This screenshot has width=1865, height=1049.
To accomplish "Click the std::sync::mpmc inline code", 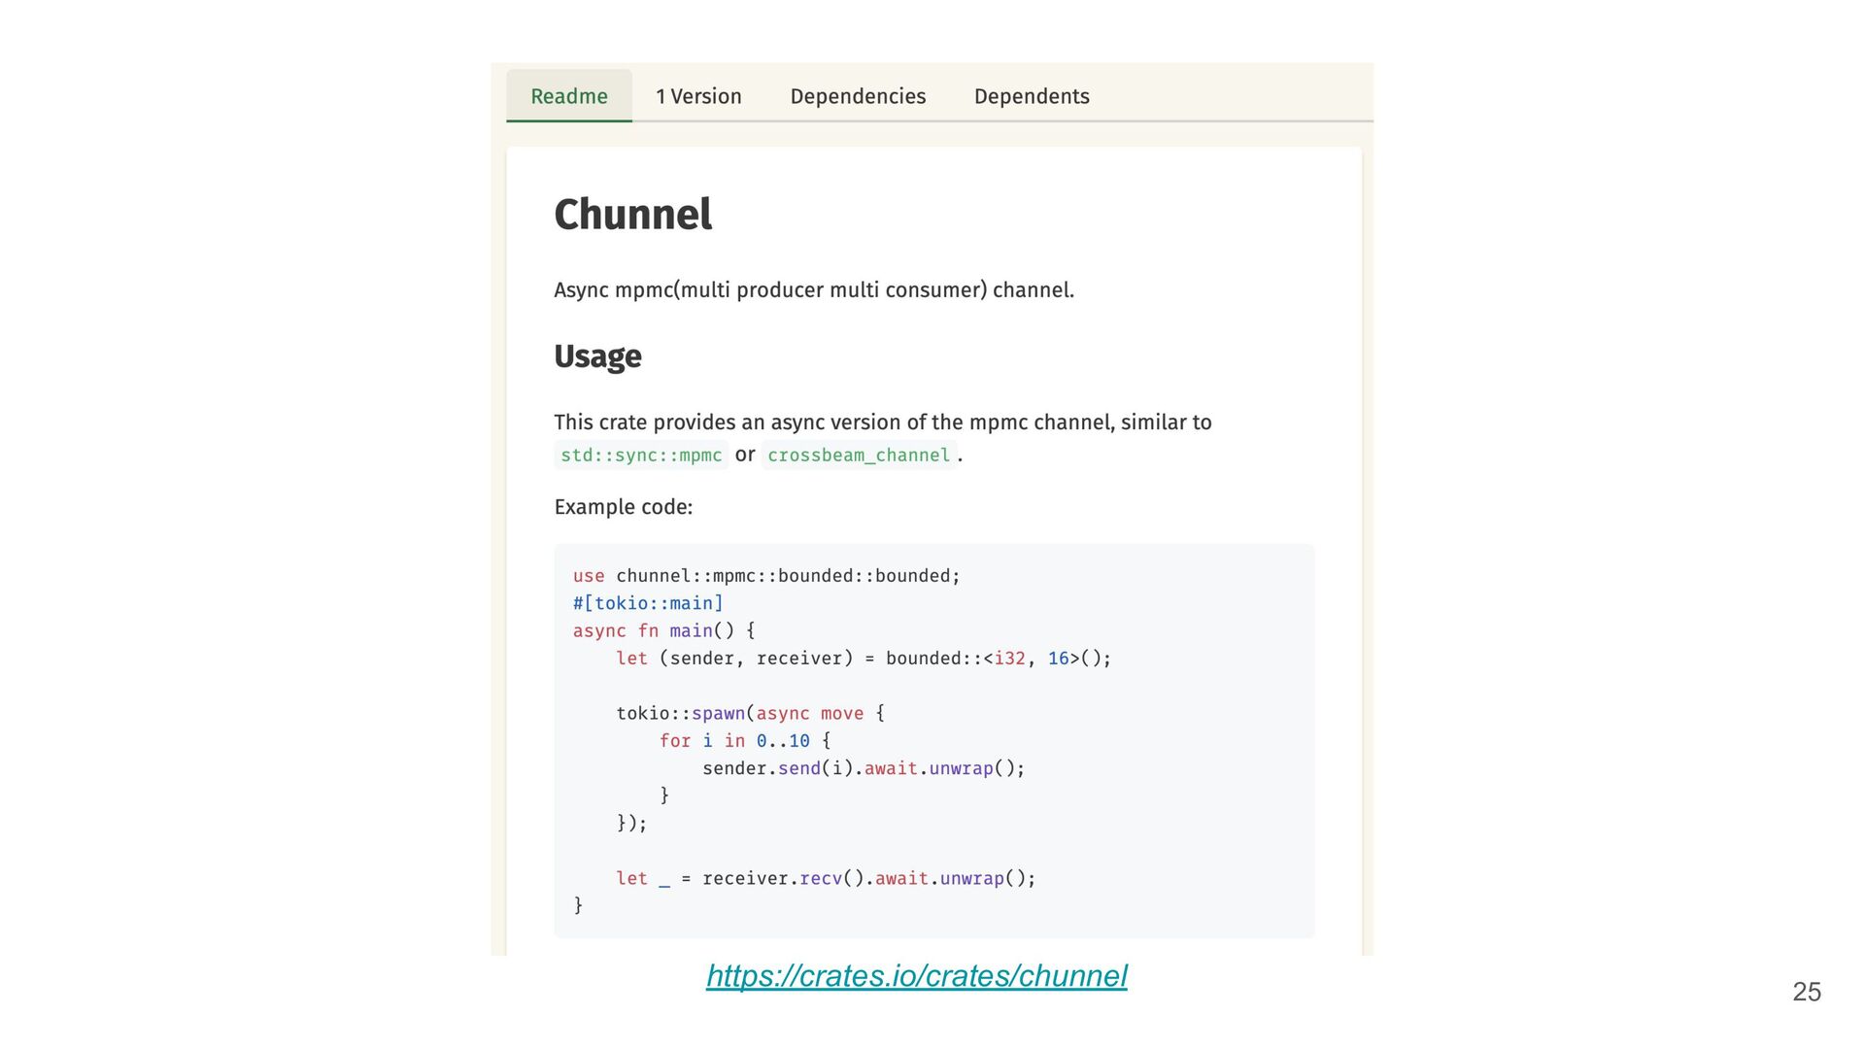I will coord(641,455).
